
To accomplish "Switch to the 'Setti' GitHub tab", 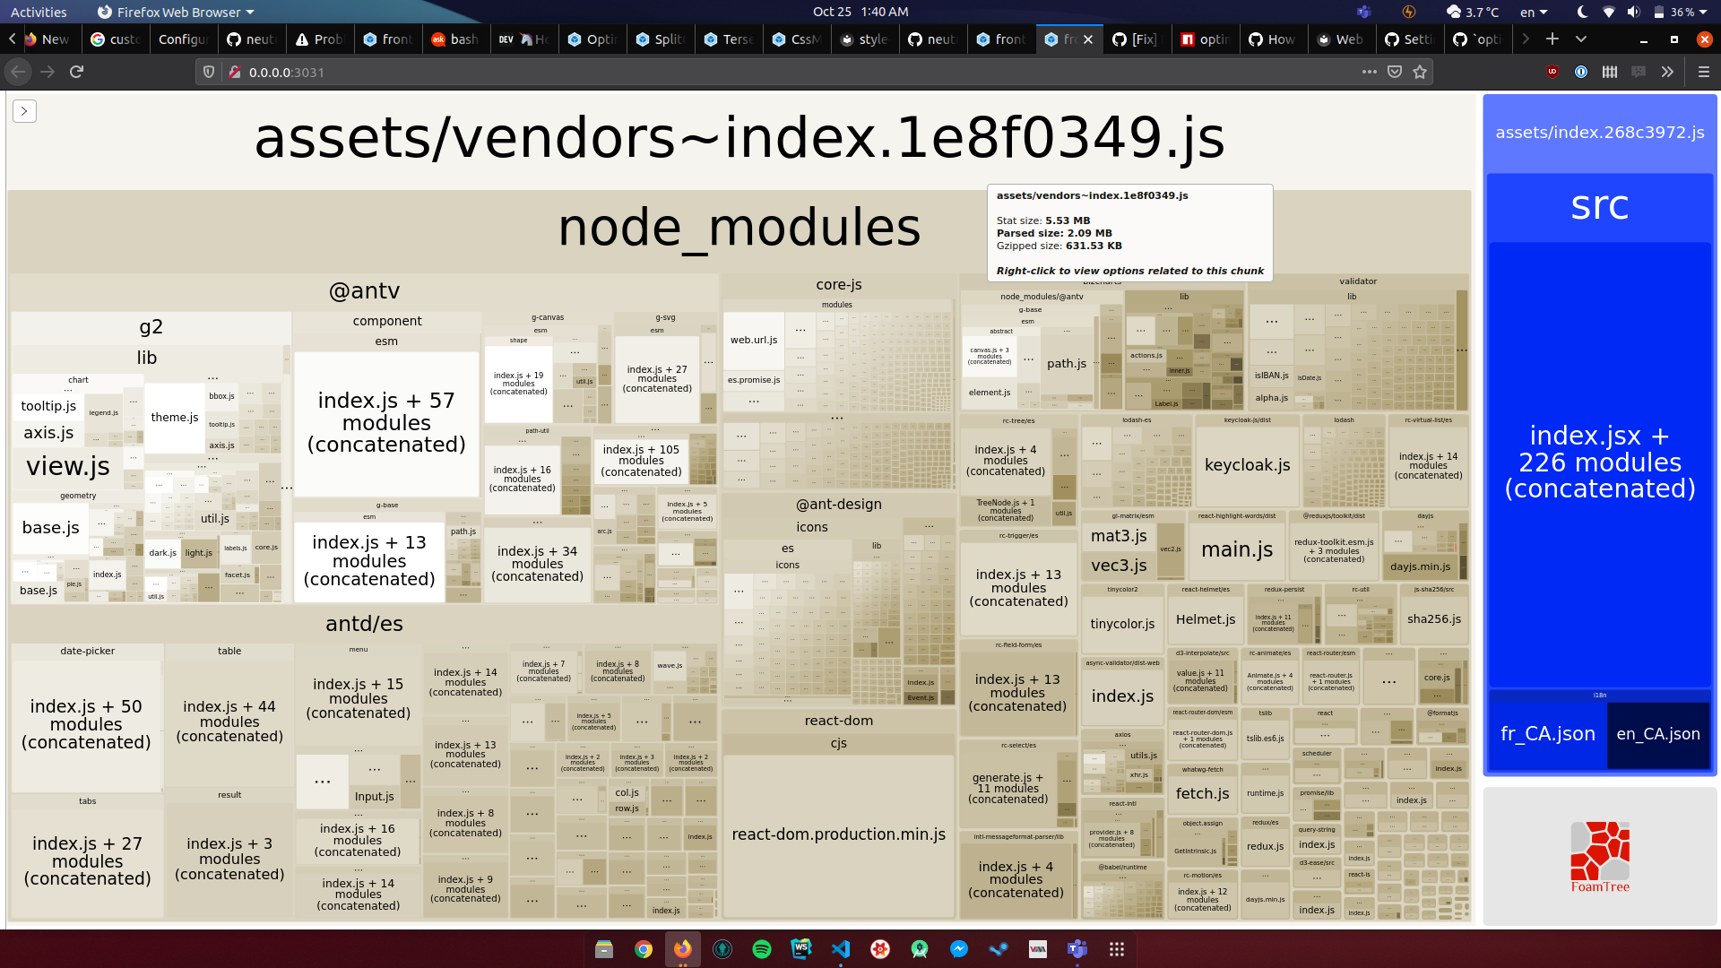I will pyautogui.click(x=1409, y=39).
